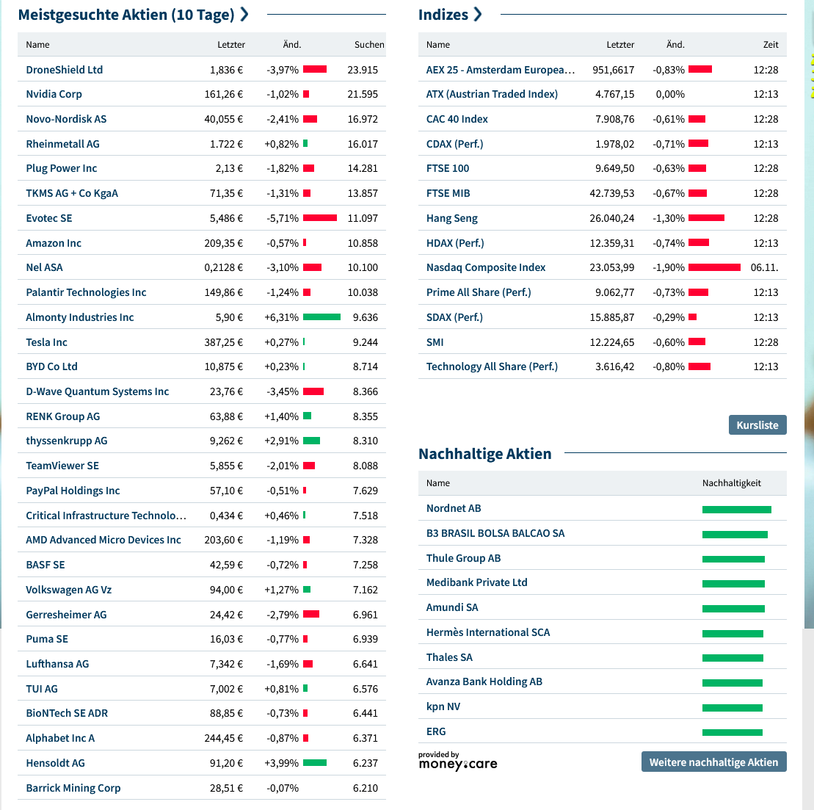Screen dimensions: 814x810
Task: Open Barrick Mining Corp stock link
Action: 73,788
